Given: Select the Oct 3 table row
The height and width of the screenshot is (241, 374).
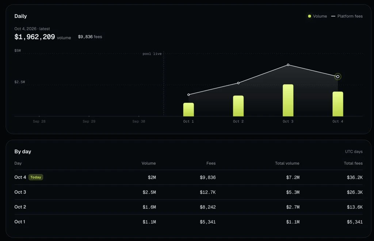Looking at the screenshot, I should coord(188,192).
